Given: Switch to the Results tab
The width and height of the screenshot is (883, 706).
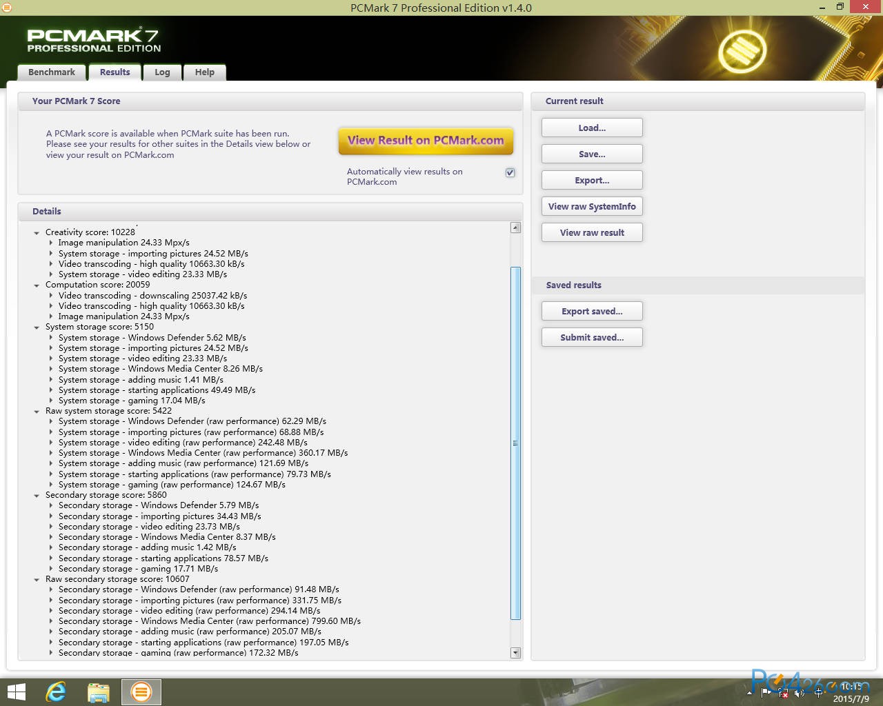Looking at the screenshot, I should click(x=115, y=72).
